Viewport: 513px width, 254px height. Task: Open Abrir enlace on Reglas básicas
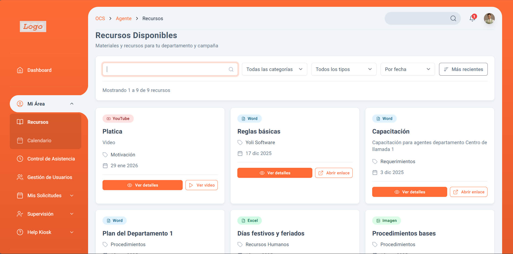[334, 173]
